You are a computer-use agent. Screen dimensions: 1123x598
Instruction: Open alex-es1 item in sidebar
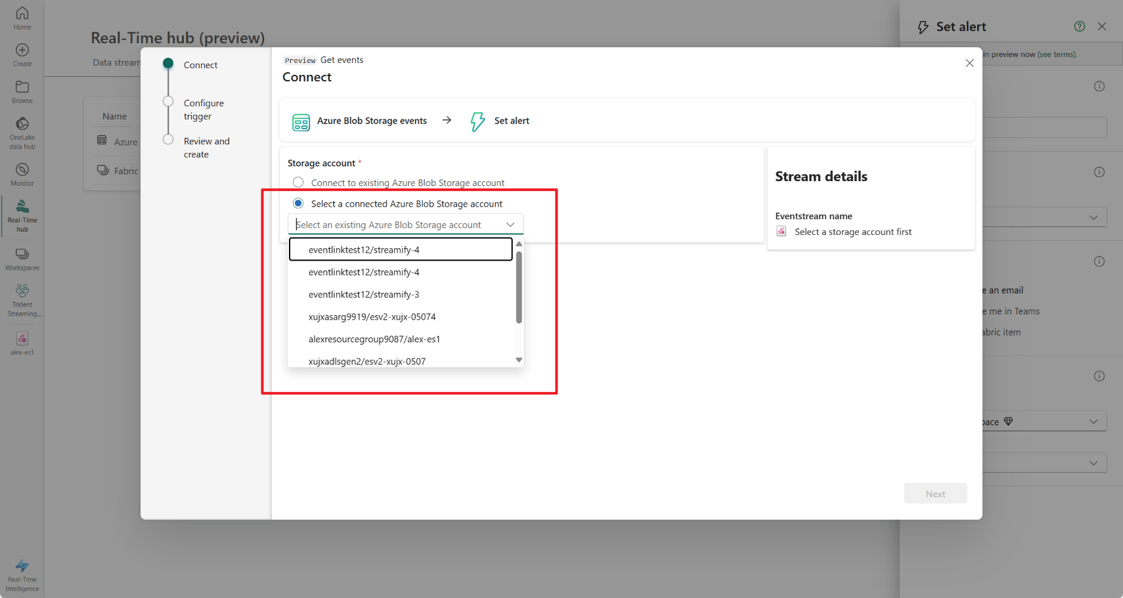[22, 343]
